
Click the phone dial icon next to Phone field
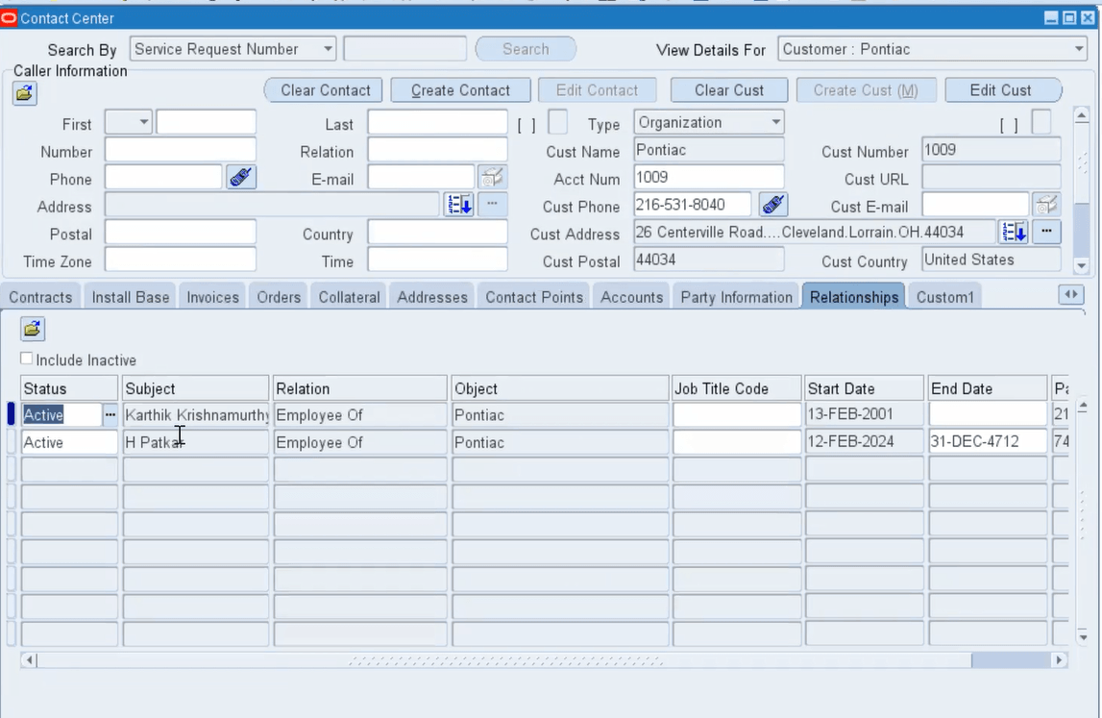pyautogui.click(x=241, y=177)
